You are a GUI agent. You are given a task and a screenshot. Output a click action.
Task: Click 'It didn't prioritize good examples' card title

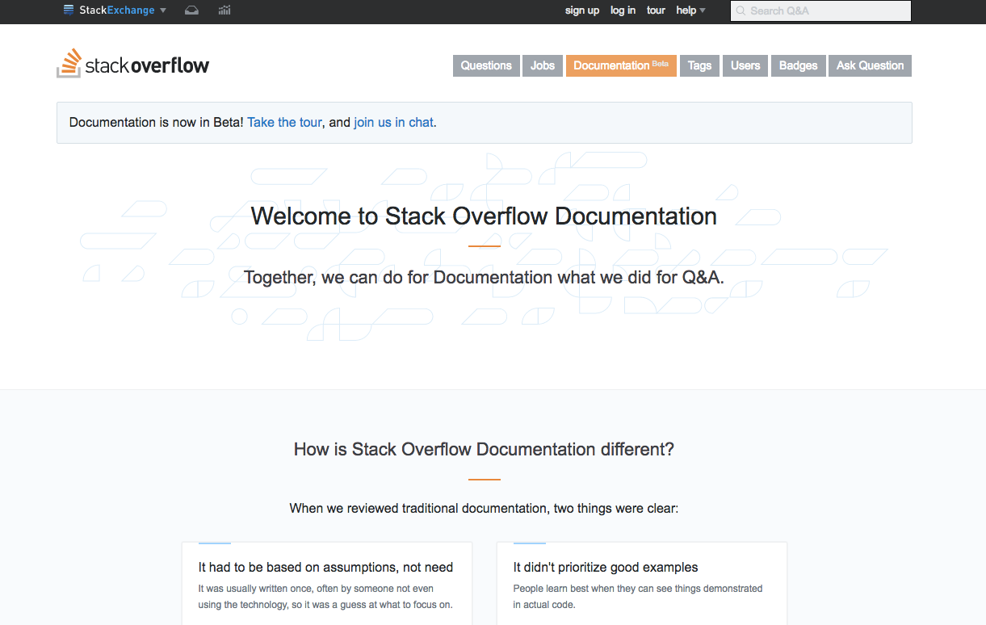pyautogui.click(x=606, y=568)
